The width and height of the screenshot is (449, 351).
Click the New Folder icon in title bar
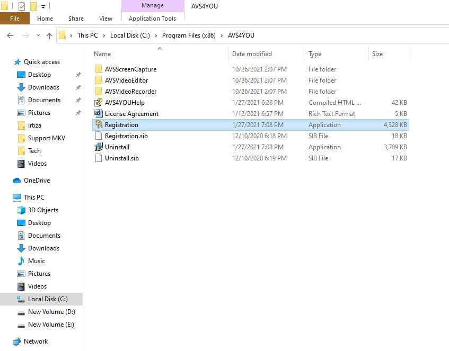33,6
